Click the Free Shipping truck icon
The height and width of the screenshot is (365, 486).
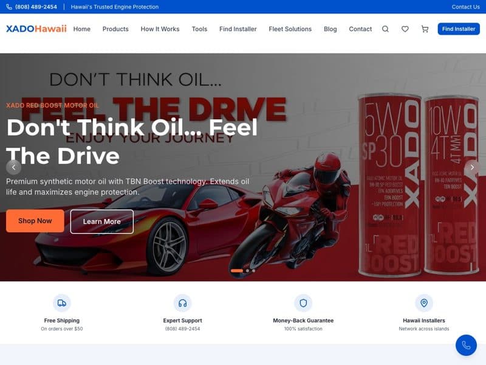point(62,303)
